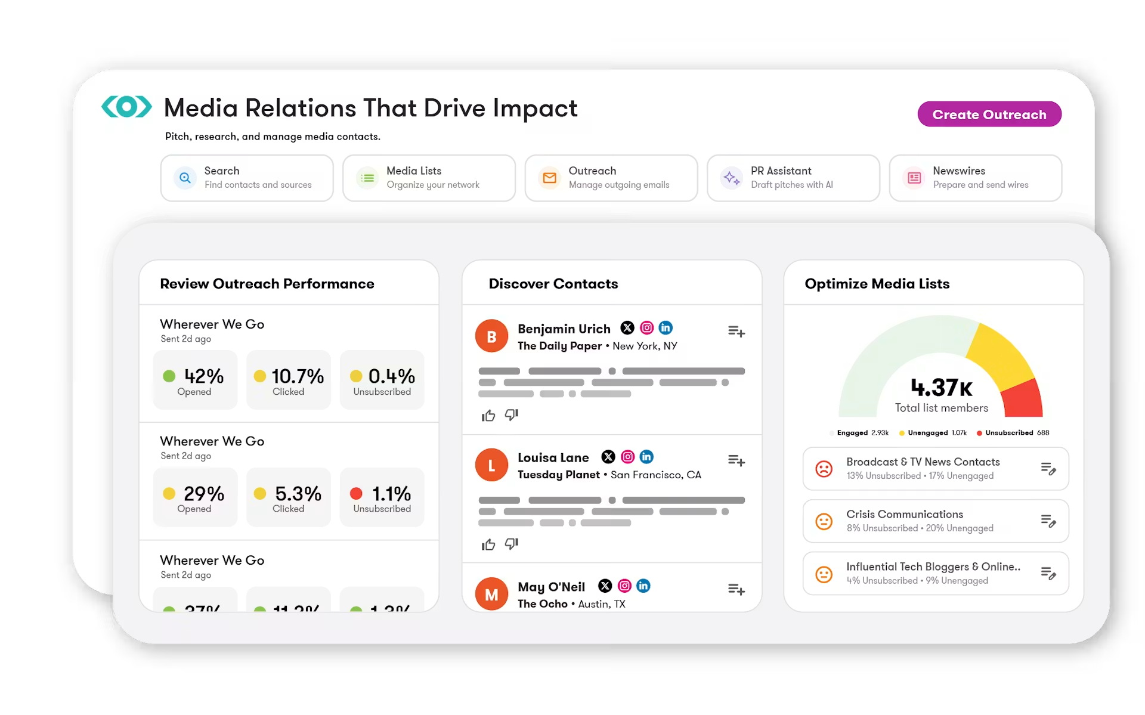
Task: Open the PR Assistant card
Action: click(793, 178)
